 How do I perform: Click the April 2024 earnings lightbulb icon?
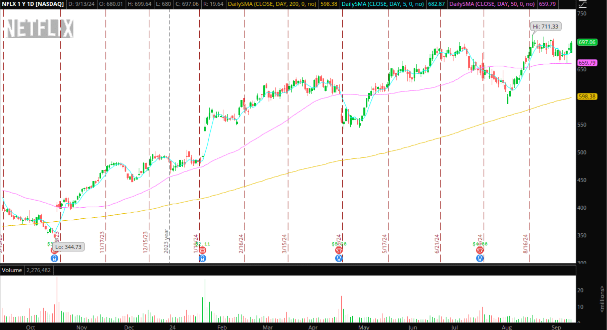[339, 258]
